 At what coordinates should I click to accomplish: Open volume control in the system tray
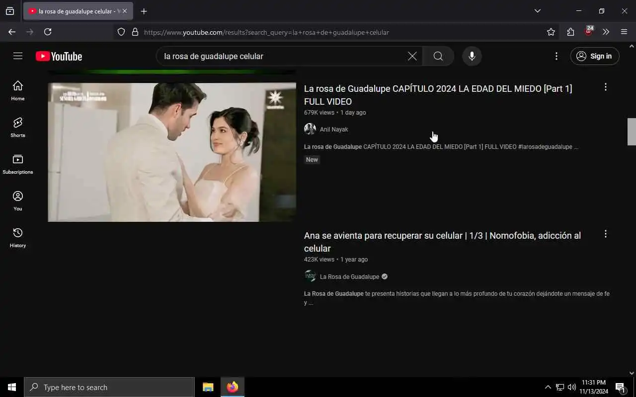[x=572, y=387]
